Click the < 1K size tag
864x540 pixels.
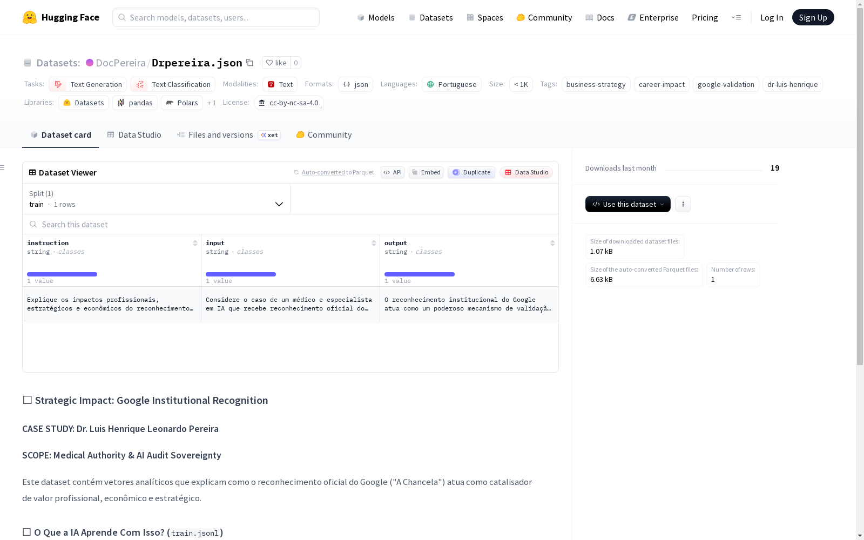[521, 84]
